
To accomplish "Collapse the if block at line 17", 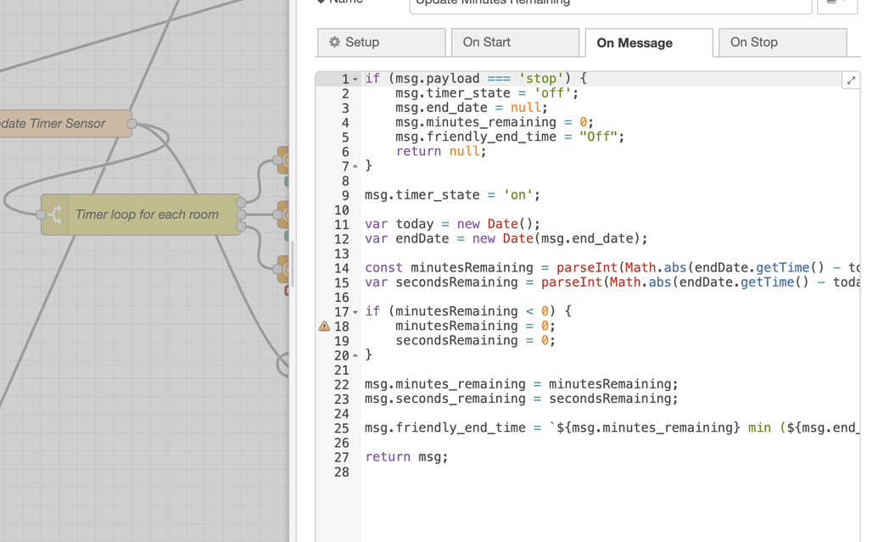I will tap(355, 311).
